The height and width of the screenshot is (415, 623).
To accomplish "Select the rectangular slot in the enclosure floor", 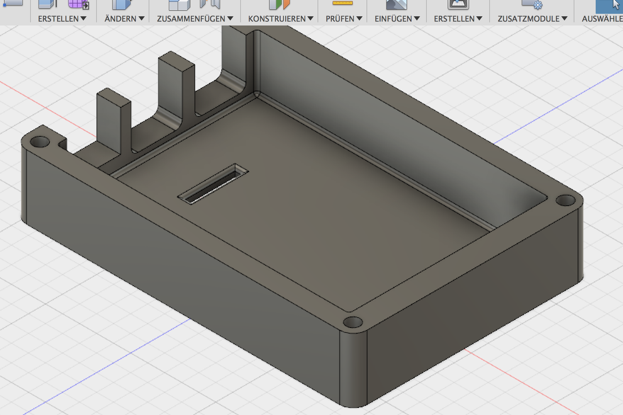I will coord(213,184).
